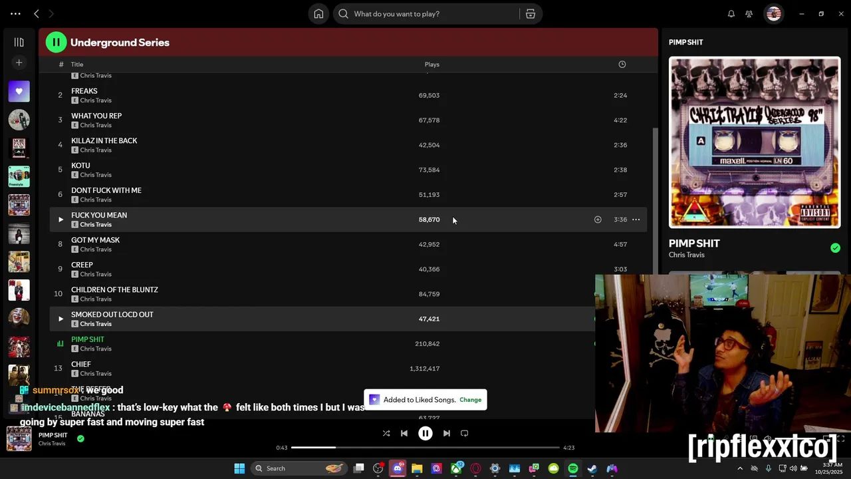The height and width of the screenshot is (479, 851).
Task: Add FUCK YOU MEAN to Liked Songs with the plus icon
Action: click(x=598, y=220)
